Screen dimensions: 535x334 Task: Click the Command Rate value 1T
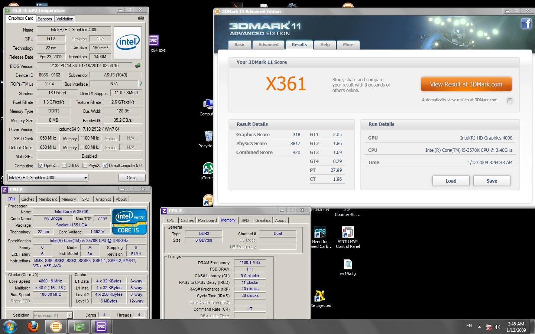250,309
